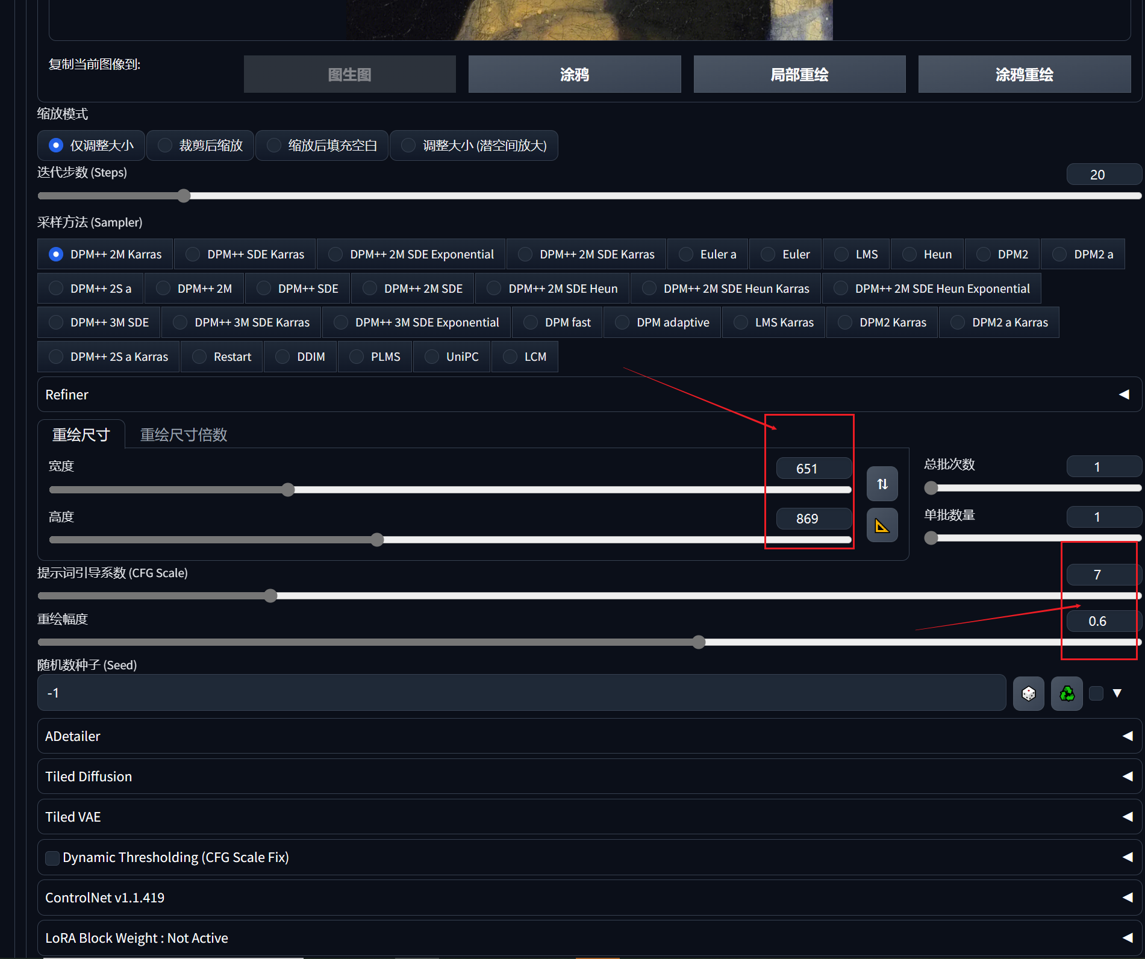
Task: Click the Steps value field showing 20
Action: coord(1103,175)
